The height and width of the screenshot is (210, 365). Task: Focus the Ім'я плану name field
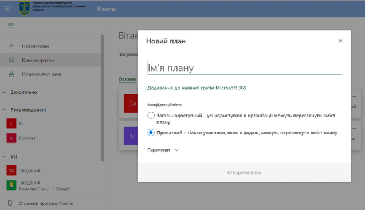coord(245,68)
